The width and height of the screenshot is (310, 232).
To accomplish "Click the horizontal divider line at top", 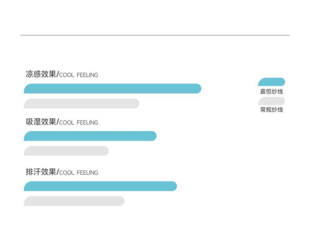I will (x=155, y=35).
